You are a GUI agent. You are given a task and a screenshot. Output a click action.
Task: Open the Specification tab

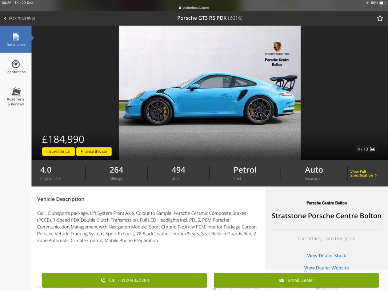click(16, 67)
